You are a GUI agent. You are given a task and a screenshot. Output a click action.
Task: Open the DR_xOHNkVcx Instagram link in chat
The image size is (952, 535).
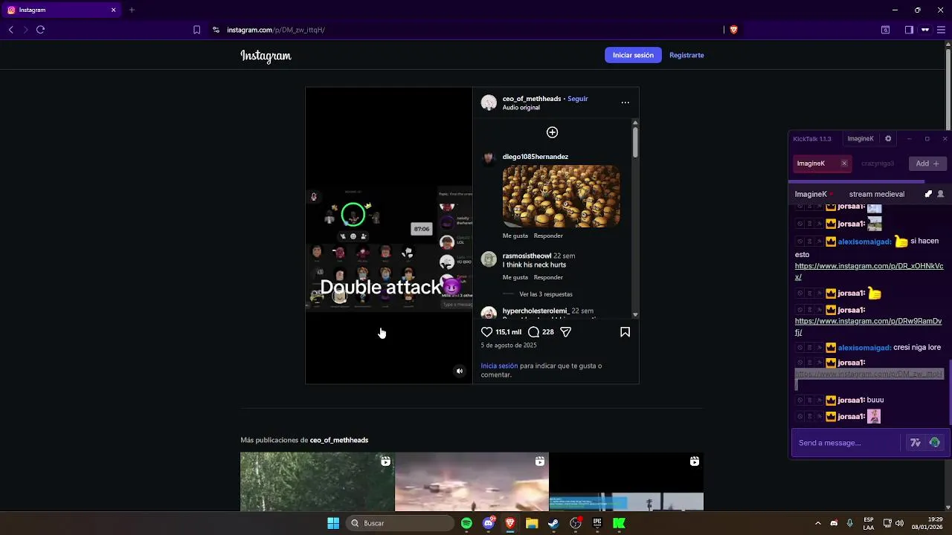869,271
